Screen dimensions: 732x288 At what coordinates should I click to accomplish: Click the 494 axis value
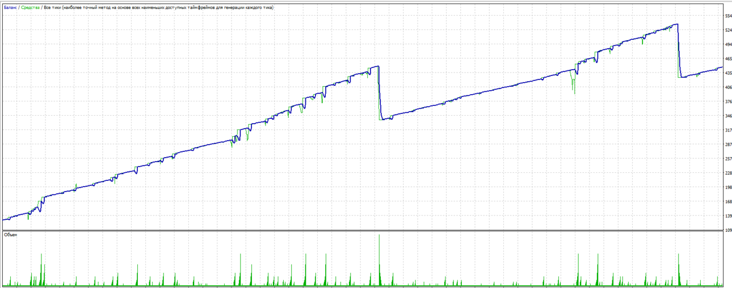coord(728,44)
